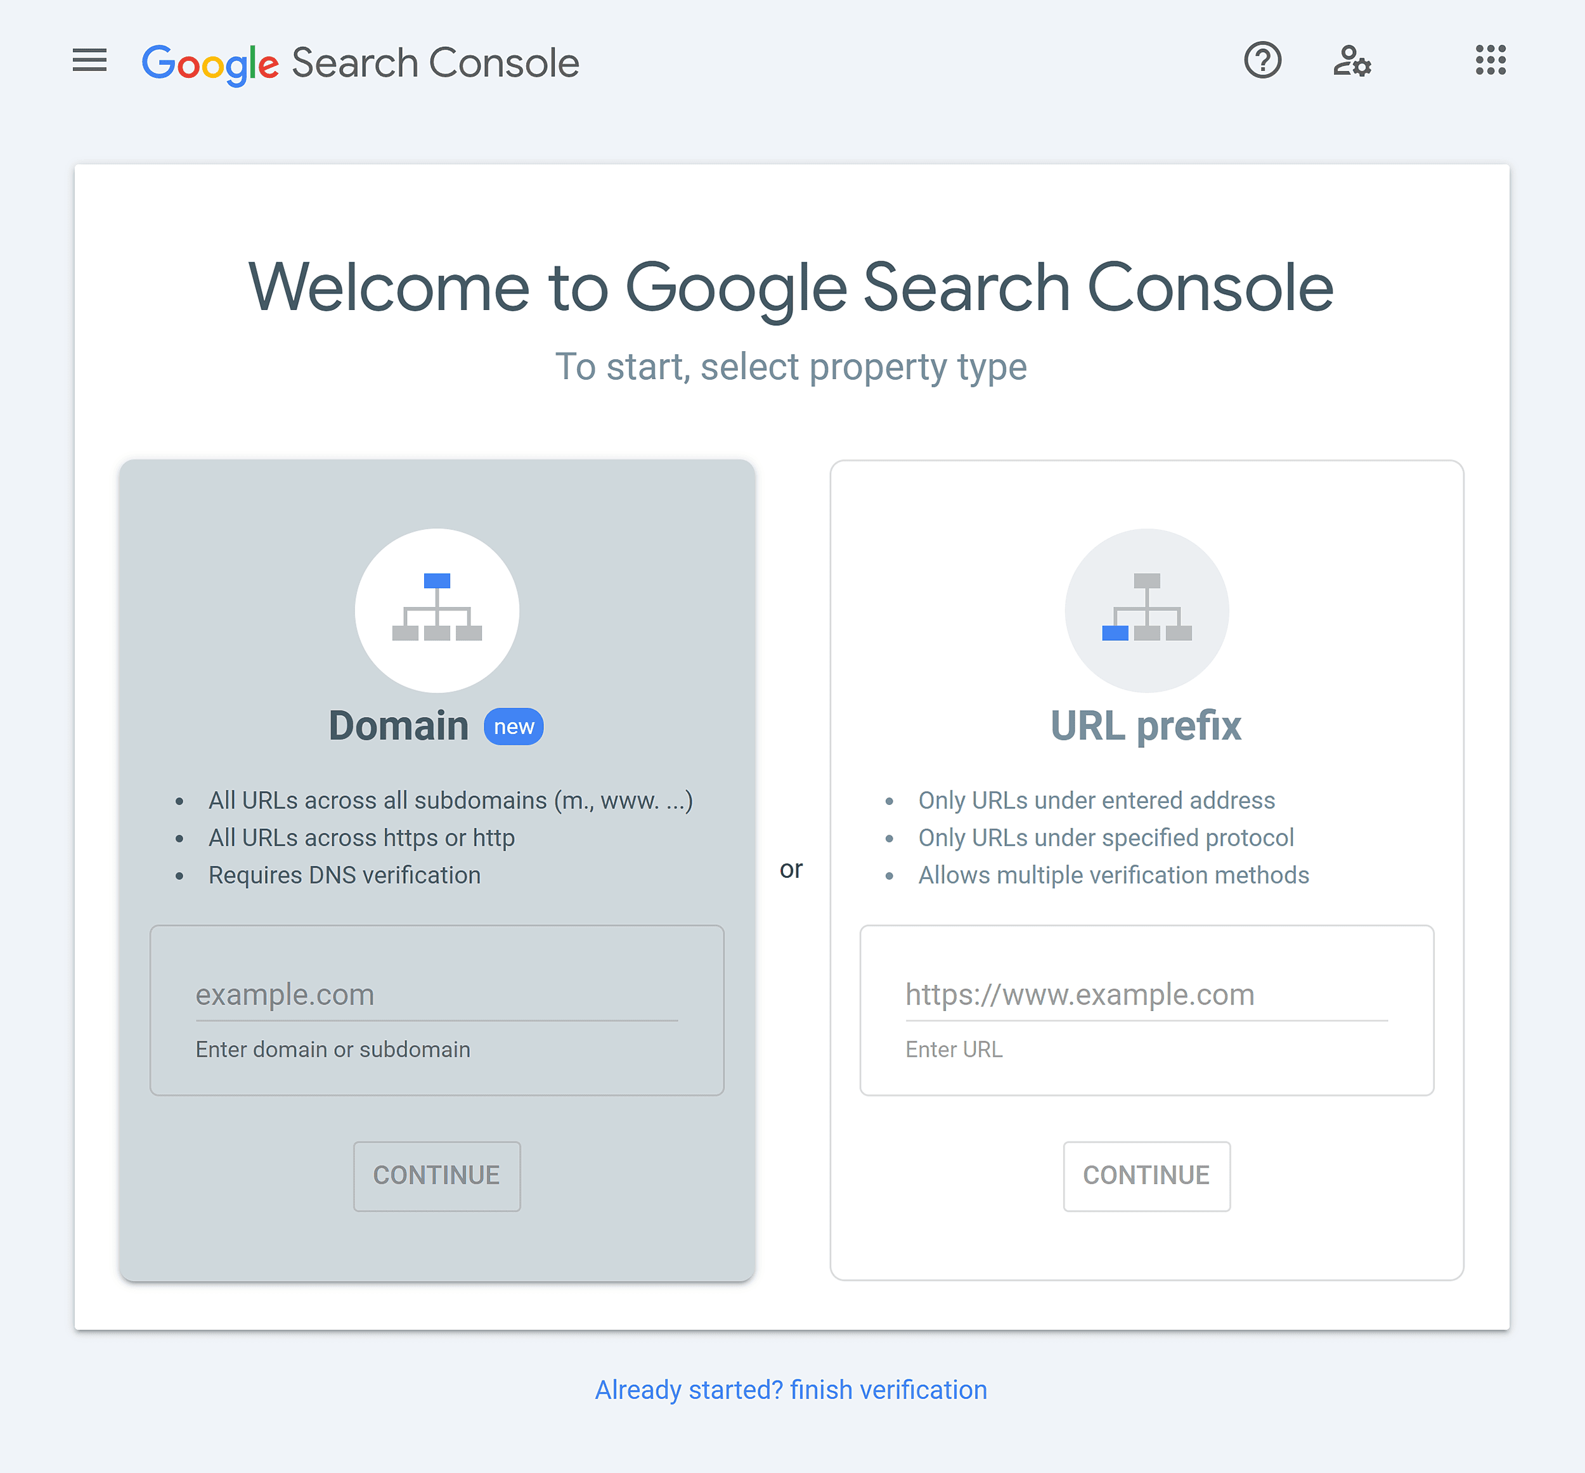Click the network diagram icon in Domain card
This screenshot has height=1473, width=1585.
(x=436, y=609)
